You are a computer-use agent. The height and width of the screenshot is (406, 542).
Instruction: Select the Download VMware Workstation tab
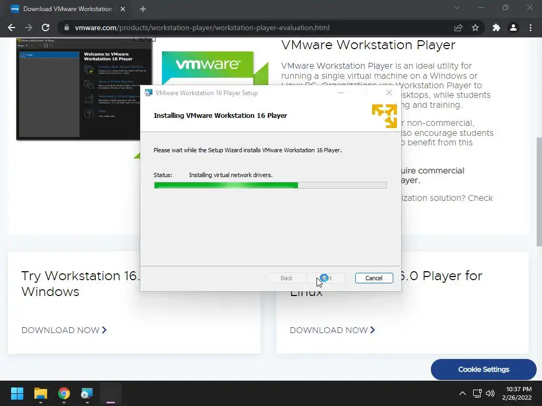(x=68, y=9)
